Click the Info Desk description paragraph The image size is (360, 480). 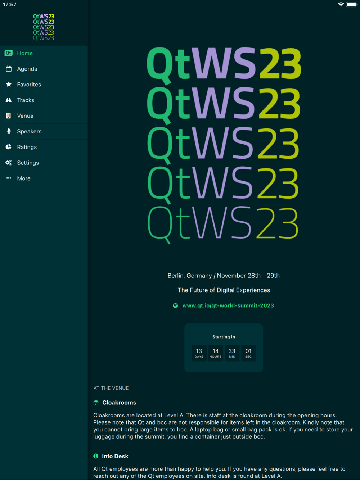[219, 472]
